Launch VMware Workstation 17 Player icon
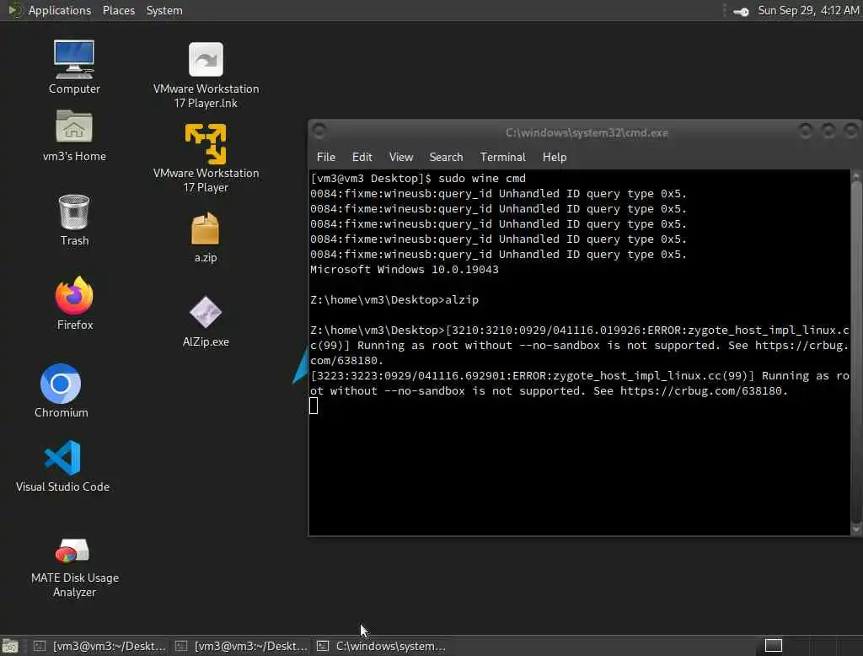 tap(206, 159)
